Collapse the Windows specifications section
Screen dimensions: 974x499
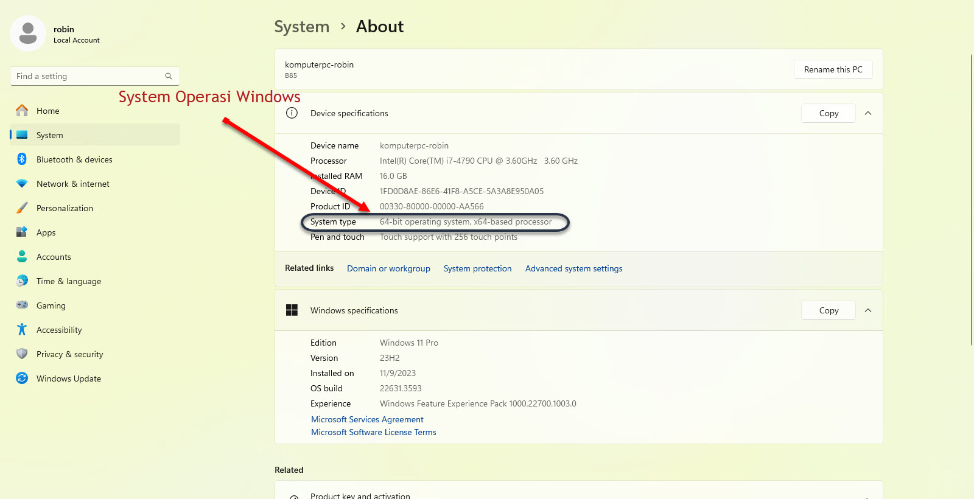(x=868, y=310)
